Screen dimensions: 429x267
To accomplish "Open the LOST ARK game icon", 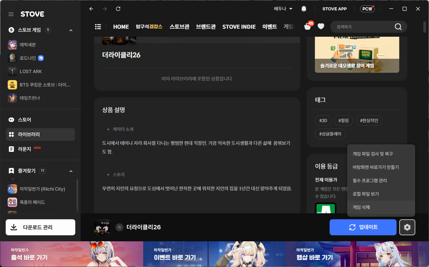I will coord(12,71).
